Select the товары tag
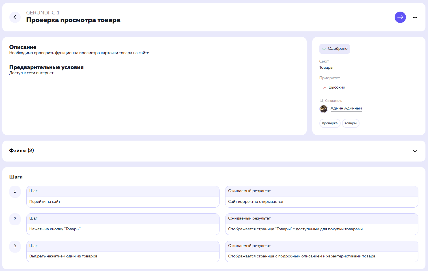This screenshot has width=428, height=271. pos(350,123)
